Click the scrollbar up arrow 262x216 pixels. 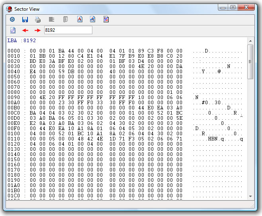[250, 41]
